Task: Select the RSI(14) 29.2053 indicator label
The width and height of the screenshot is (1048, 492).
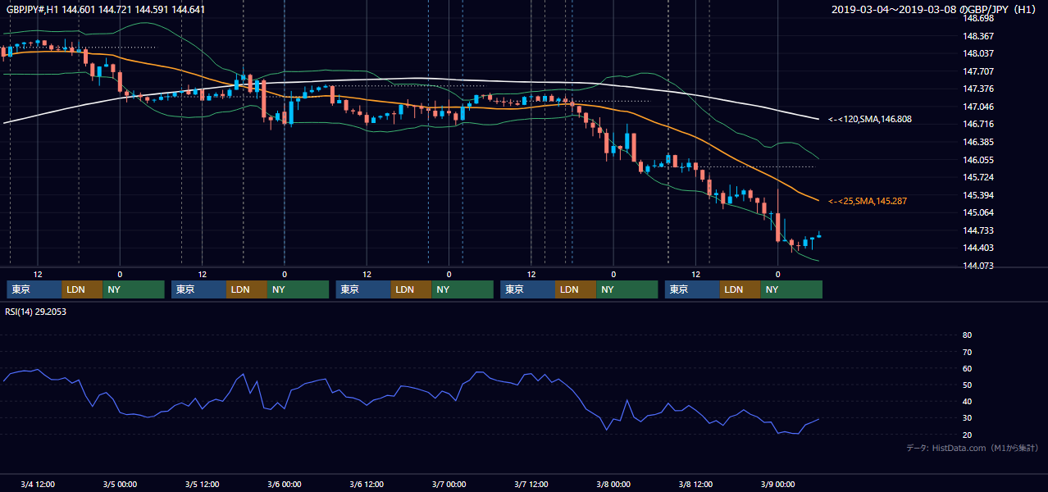Action: pos(34,312)
